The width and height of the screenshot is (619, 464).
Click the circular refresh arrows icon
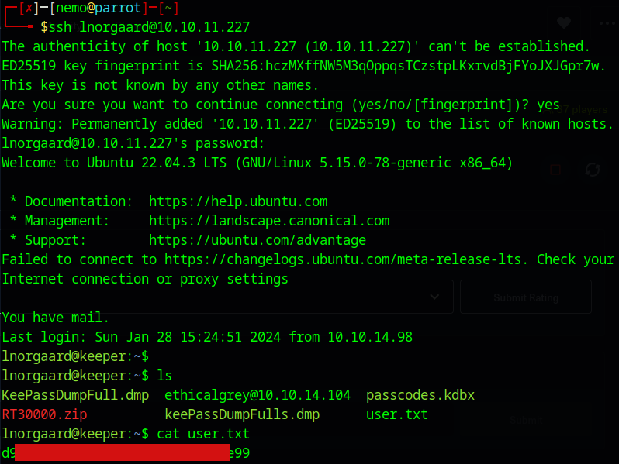[593, 170]
